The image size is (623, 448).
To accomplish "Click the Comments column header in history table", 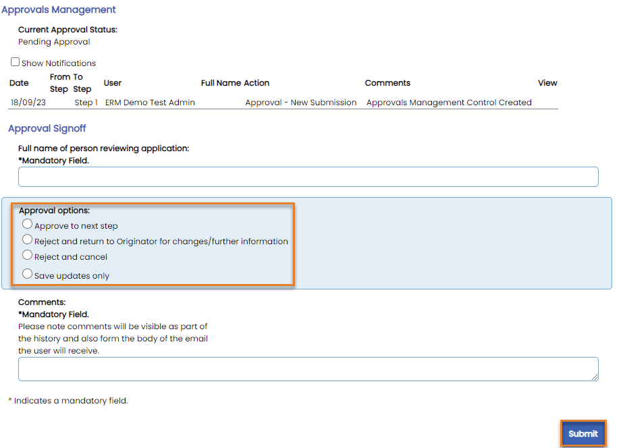I will click(387, 83).
